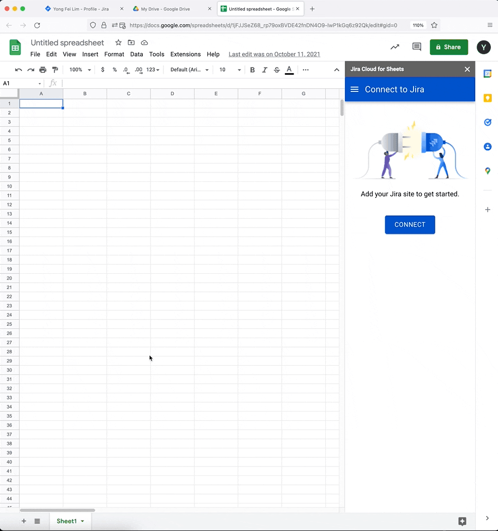Viewport: 498px width, 531px height.
Task: Increase decimal places
Action: (x=139, y=70)
